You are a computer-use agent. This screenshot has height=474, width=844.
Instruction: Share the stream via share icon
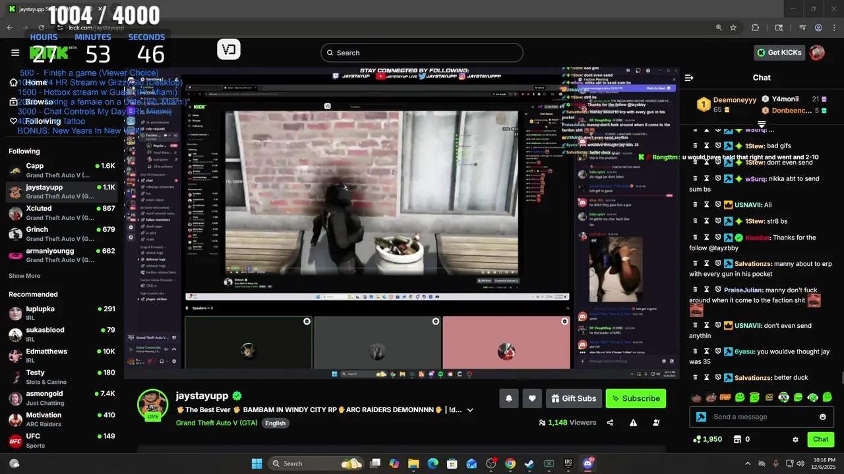pos(610,423)
